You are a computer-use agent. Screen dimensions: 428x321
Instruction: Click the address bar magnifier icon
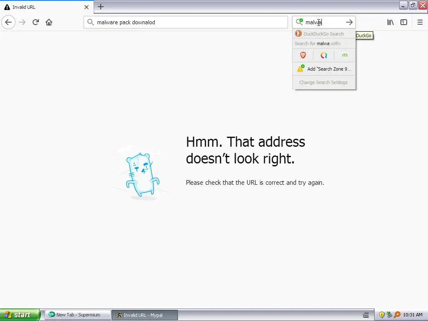click(x=91, y=22)
